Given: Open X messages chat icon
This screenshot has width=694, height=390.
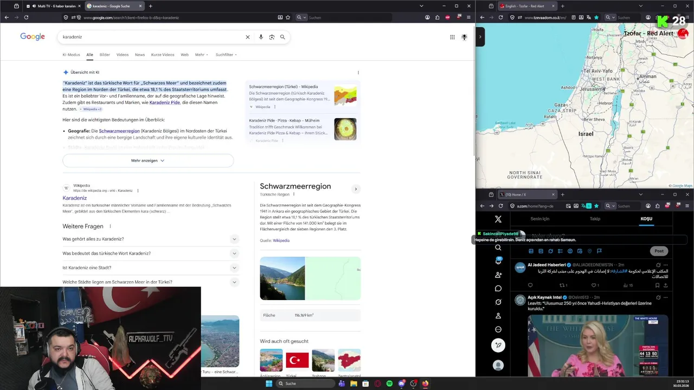Looking at the screenshot, I should coord(498,288).
